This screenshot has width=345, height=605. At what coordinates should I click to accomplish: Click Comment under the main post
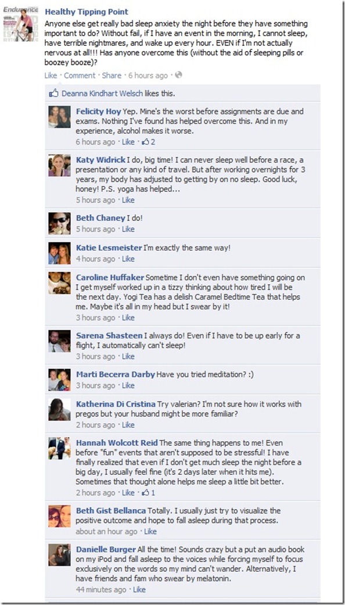point(80,75)
